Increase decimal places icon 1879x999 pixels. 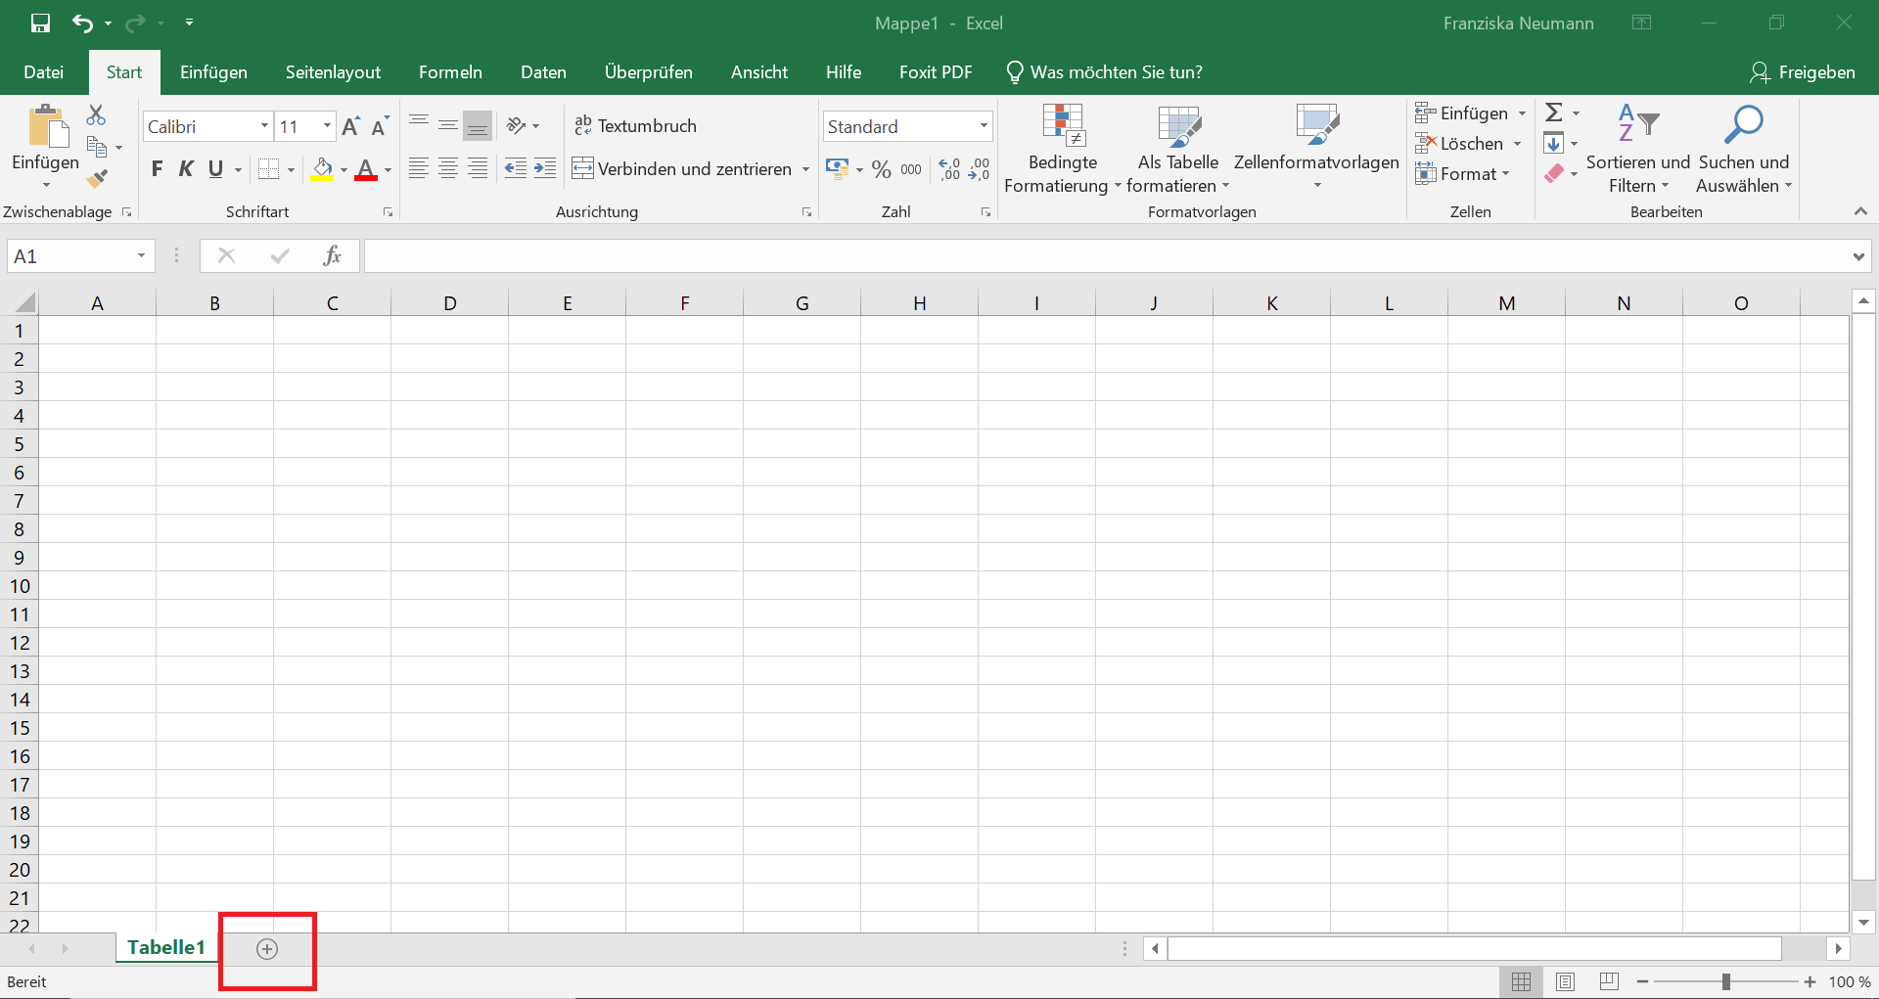(x=948, y=169)
